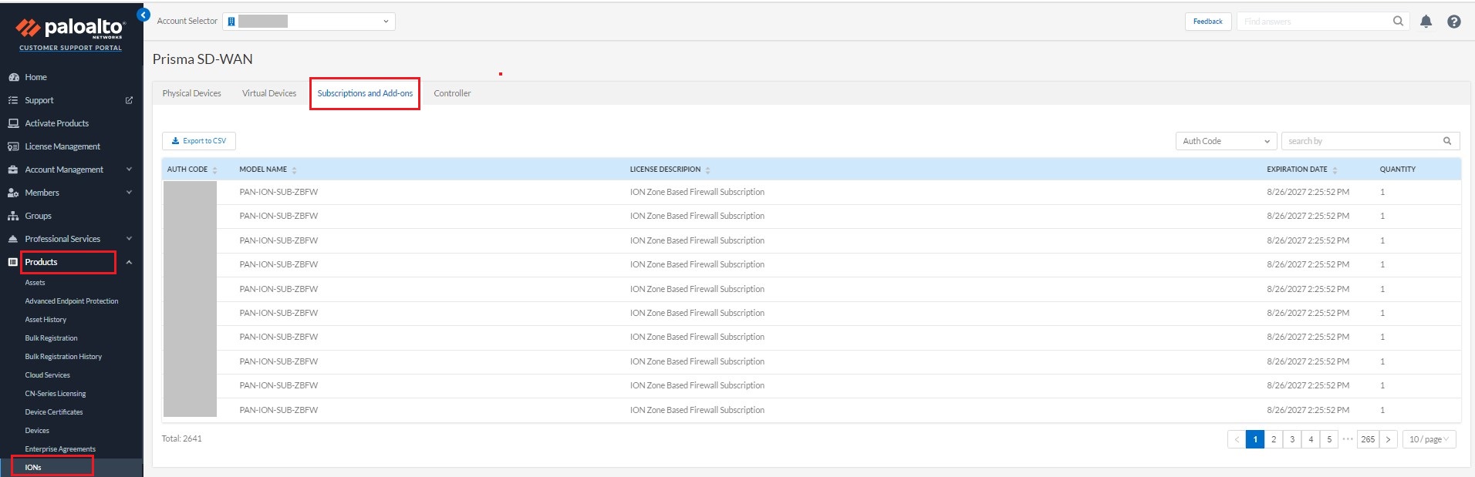Click the Account Management briefcase icon
Viewport: 1475px width, 477px height.
13,170
